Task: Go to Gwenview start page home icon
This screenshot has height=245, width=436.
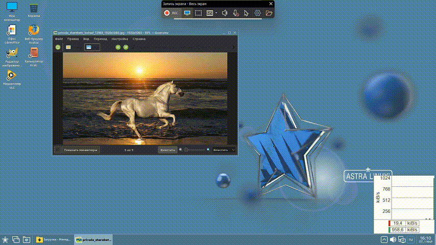Action: (x=58, y=47)
